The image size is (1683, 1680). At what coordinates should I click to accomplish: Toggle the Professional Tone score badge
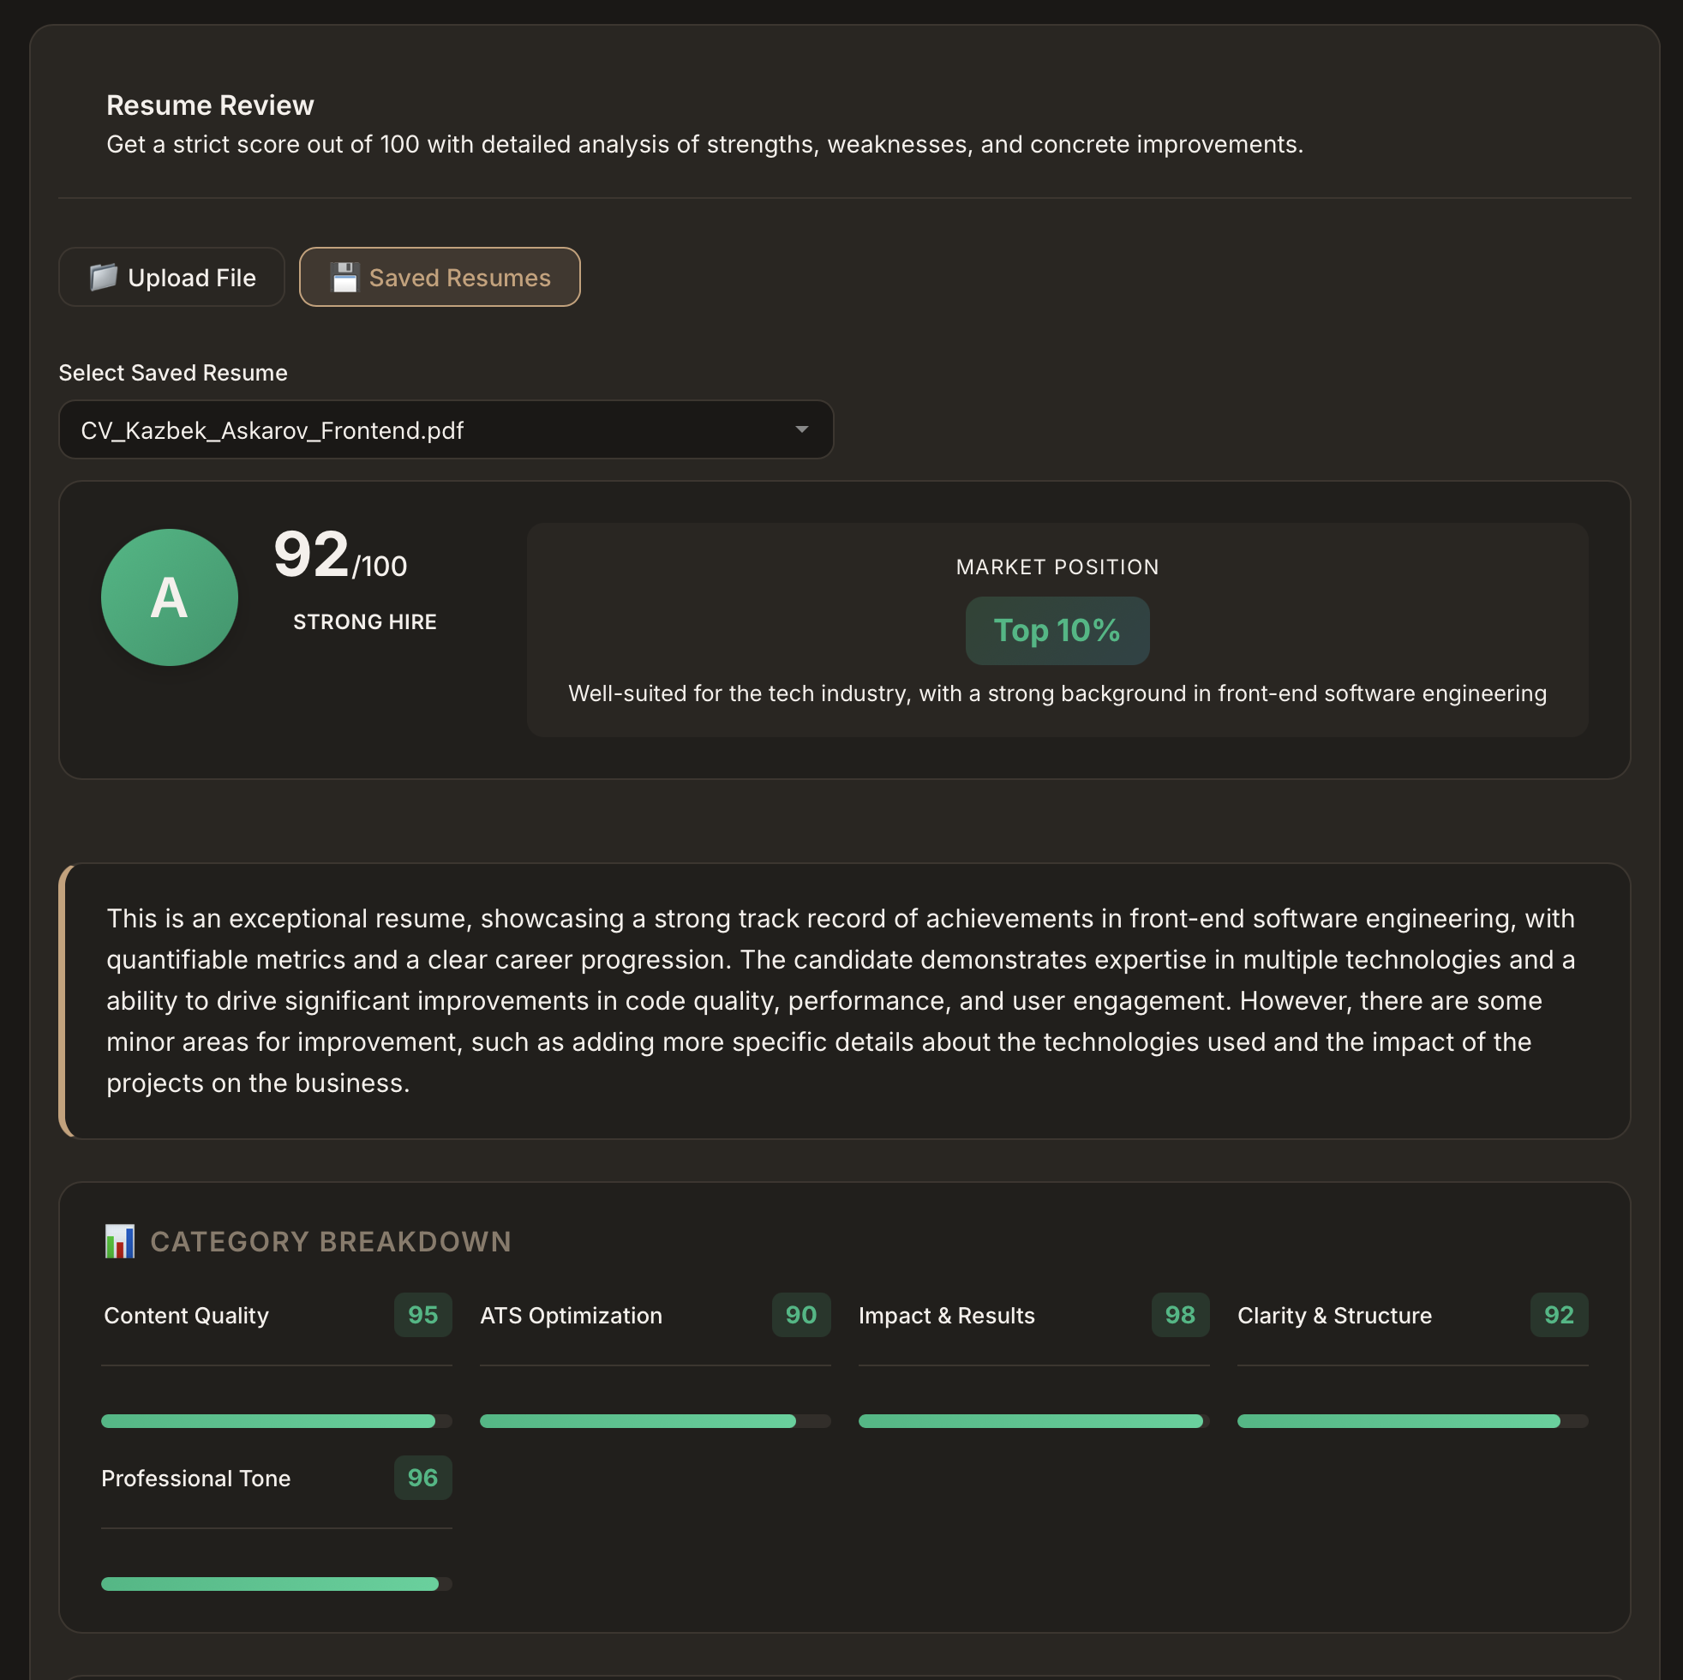422,1478
